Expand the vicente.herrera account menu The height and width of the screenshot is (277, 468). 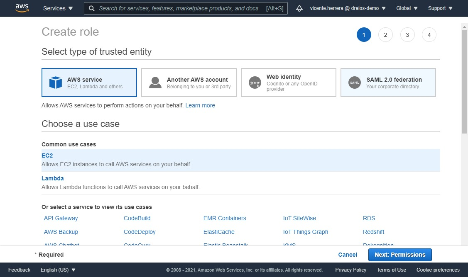pos(348,8)
